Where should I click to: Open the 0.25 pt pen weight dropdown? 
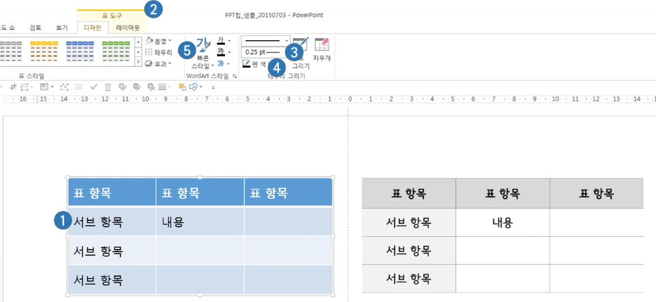point(265,52)
